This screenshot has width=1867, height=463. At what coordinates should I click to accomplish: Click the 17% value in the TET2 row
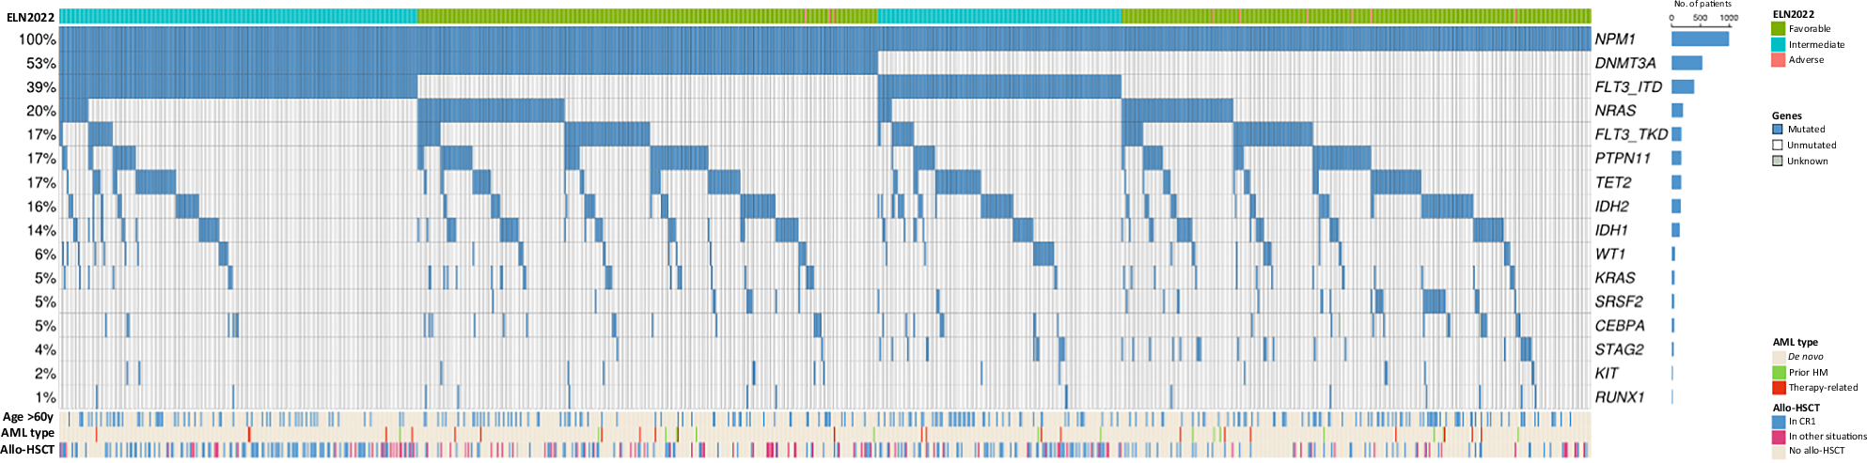tap(41, 183)
